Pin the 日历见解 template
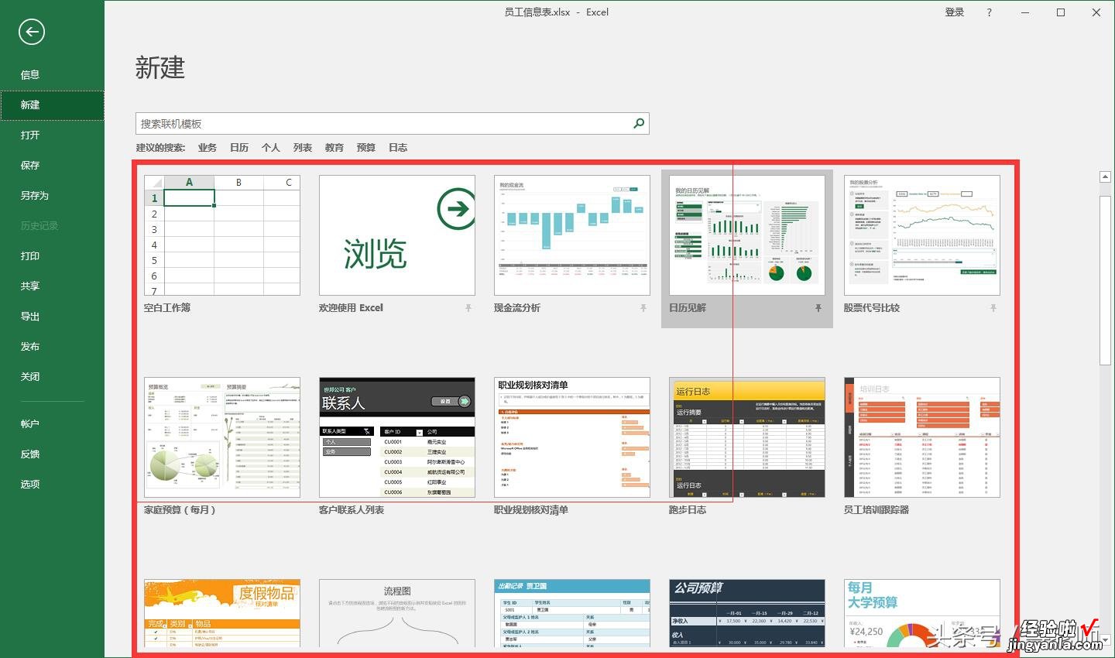1115x658 pixels. point(818,308)
